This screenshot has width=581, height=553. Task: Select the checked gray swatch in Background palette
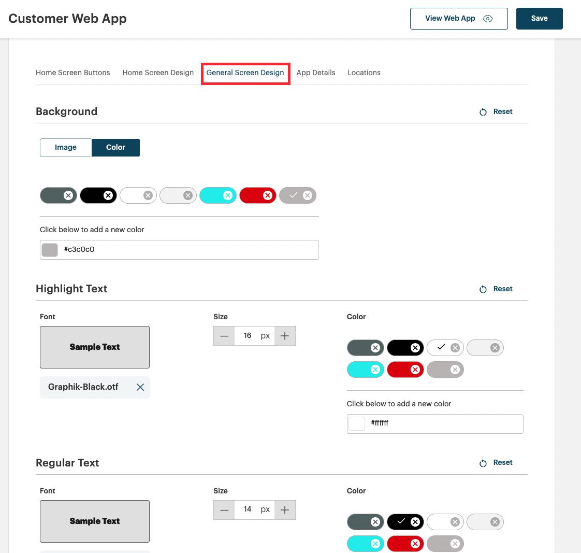293,195
